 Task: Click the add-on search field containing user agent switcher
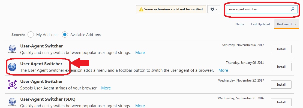[262, 9]
